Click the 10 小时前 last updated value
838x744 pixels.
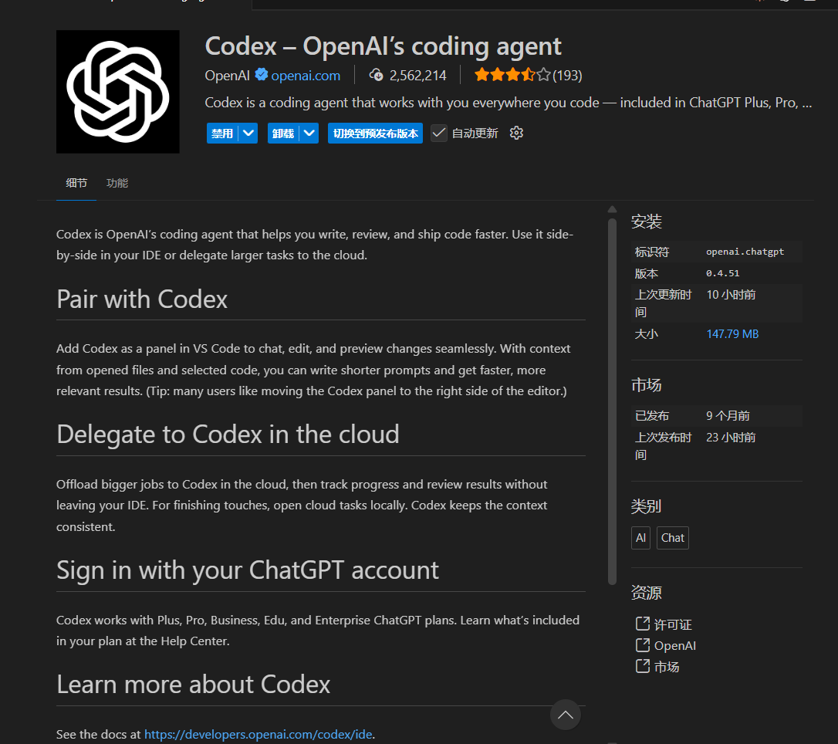[731, 295]
